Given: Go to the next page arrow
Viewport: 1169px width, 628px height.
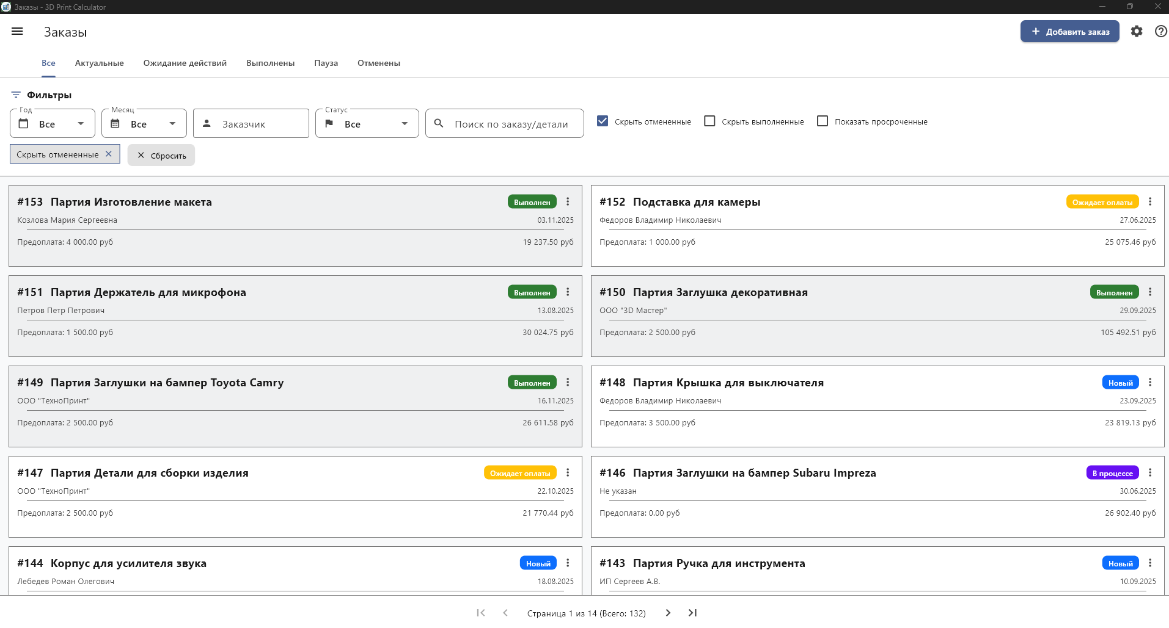Looking at the screenshot, I should coord(668,613).
